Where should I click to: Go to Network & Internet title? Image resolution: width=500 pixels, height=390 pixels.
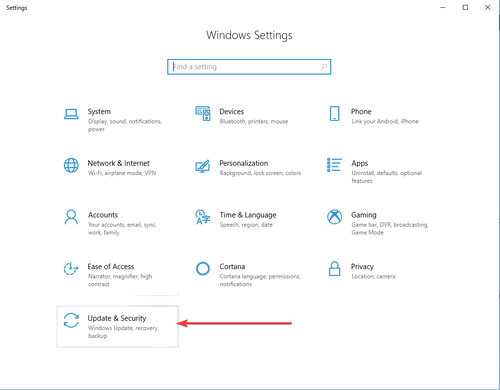click(119, 163)
